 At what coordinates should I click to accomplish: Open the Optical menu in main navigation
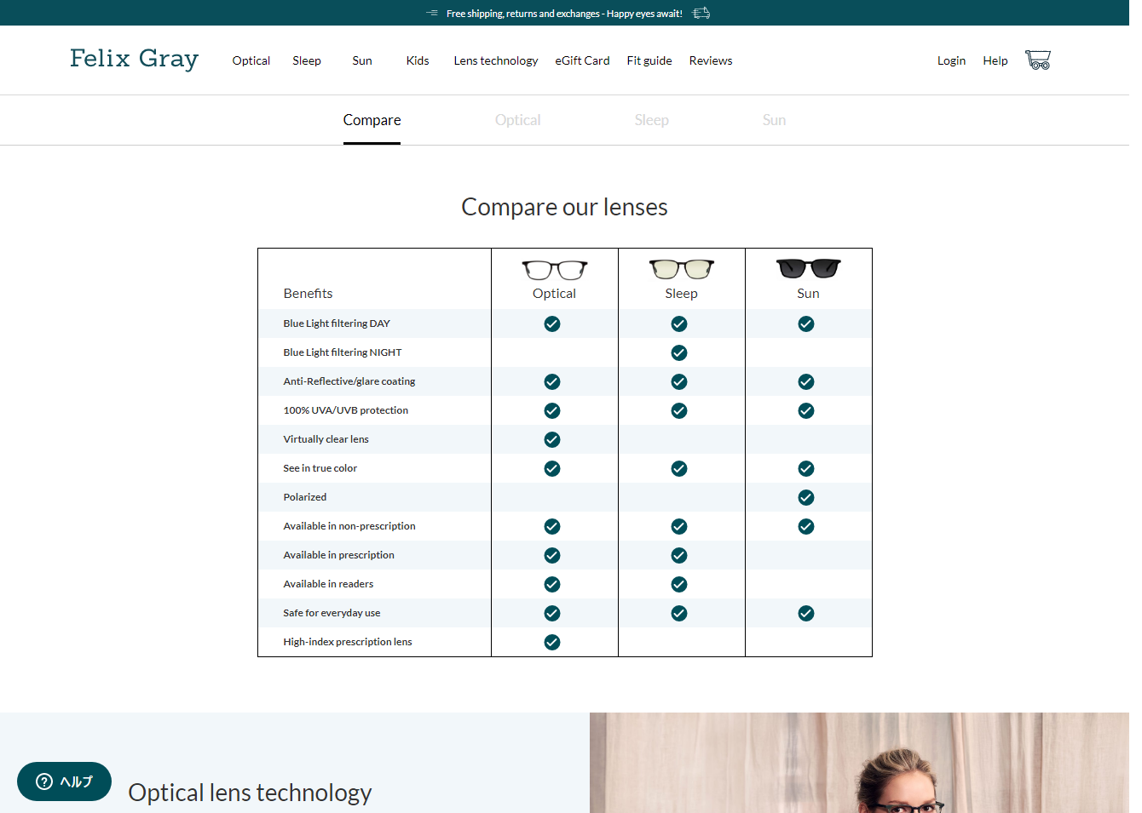(251, 60)
